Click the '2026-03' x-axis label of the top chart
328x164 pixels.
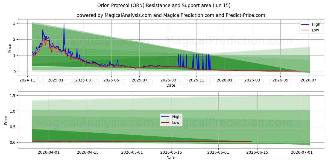(251, 80)
